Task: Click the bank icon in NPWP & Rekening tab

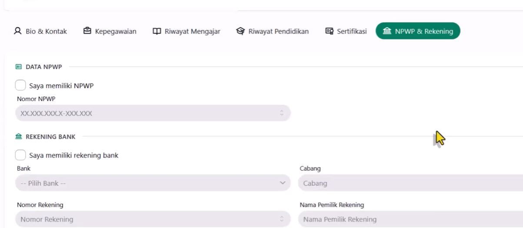Action: coord(387,31)
